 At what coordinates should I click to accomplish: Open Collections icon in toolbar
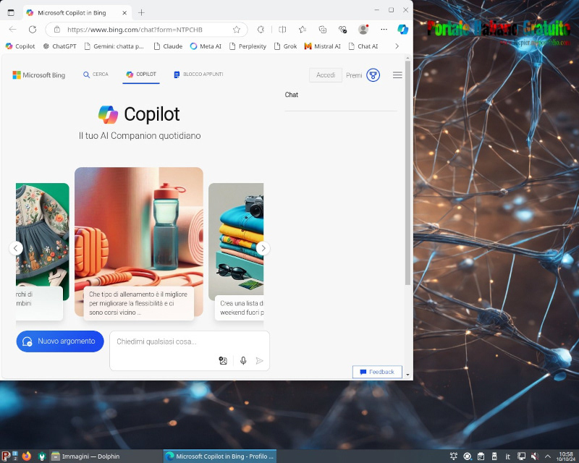322,30
